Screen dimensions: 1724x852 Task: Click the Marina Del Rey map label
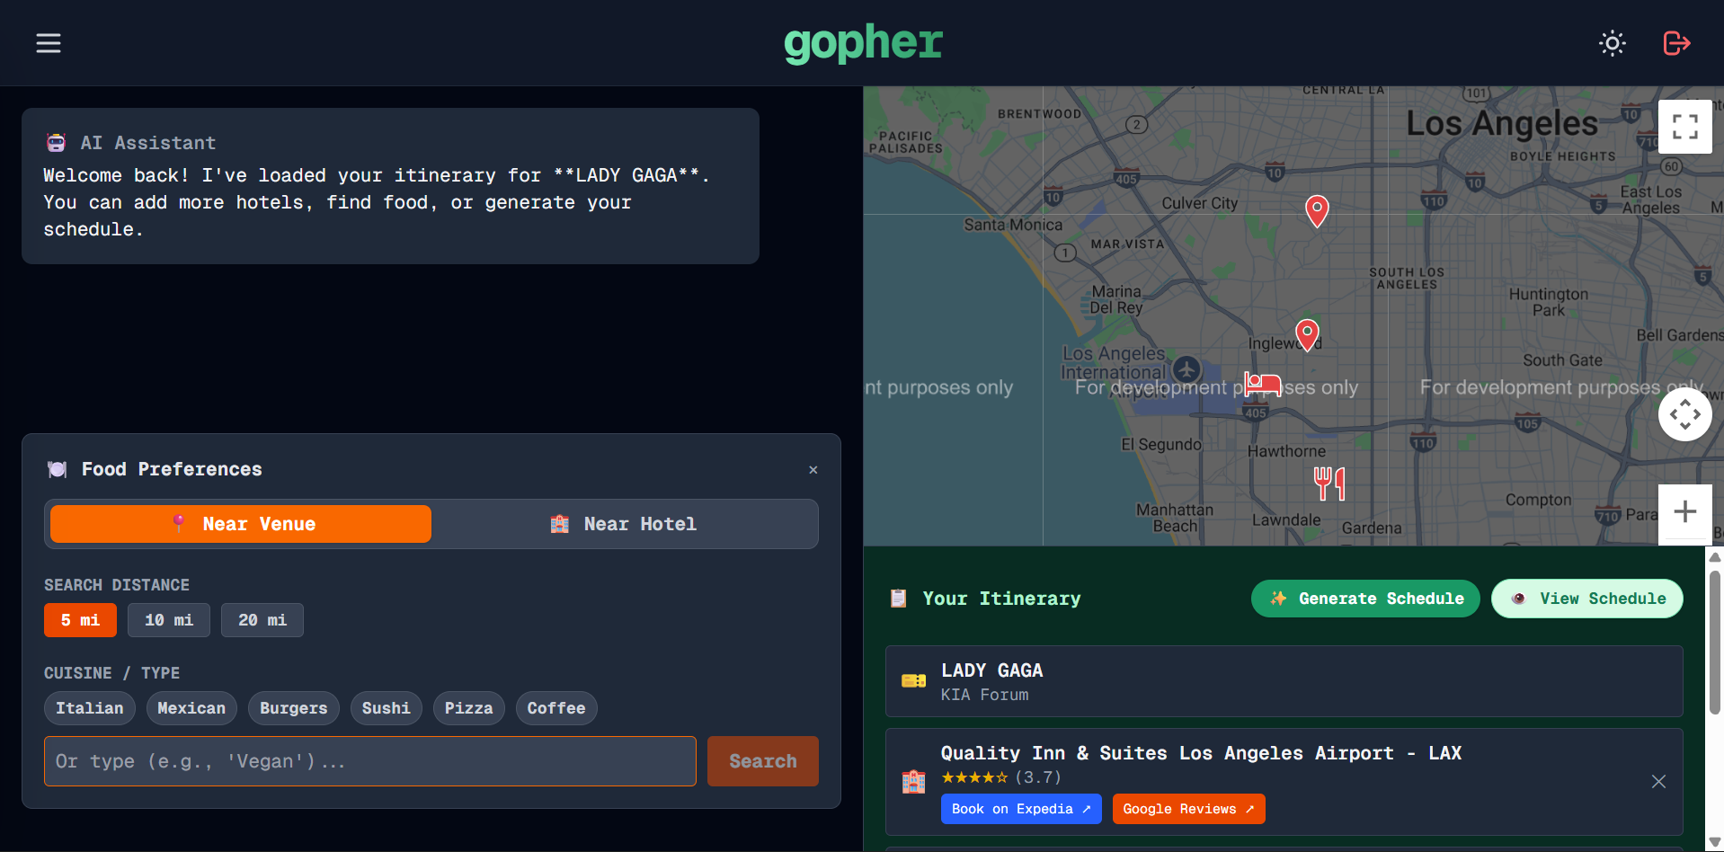click(x=1116, y=299)
